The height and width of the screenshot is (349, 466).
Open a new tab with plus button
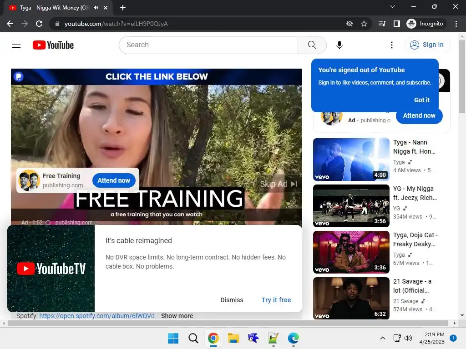(123, 8)
